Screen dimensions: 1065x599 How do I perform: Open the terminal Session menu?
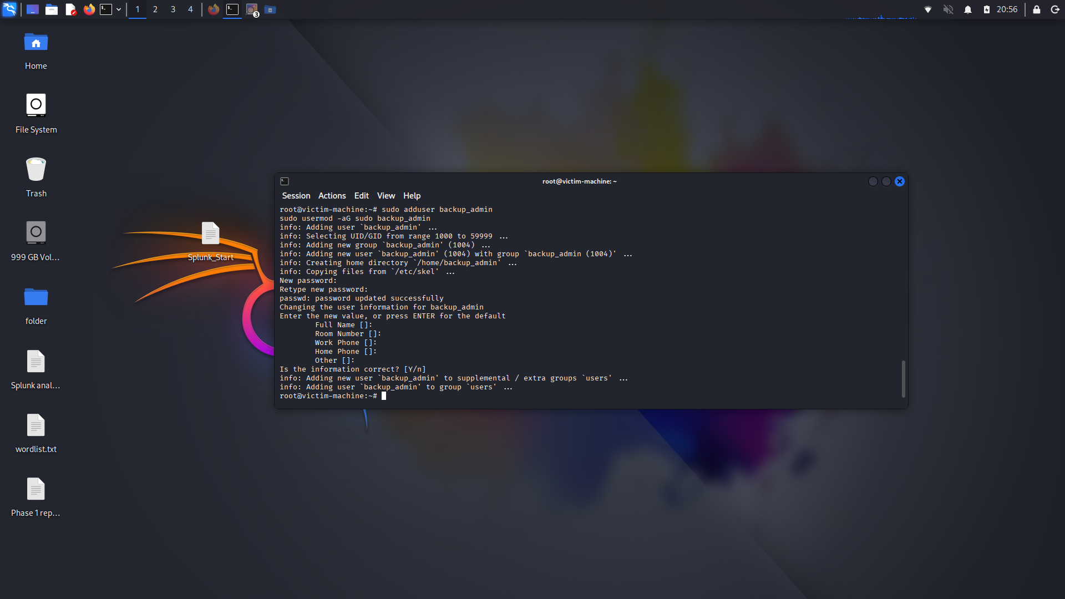click(x=296, y=196)
